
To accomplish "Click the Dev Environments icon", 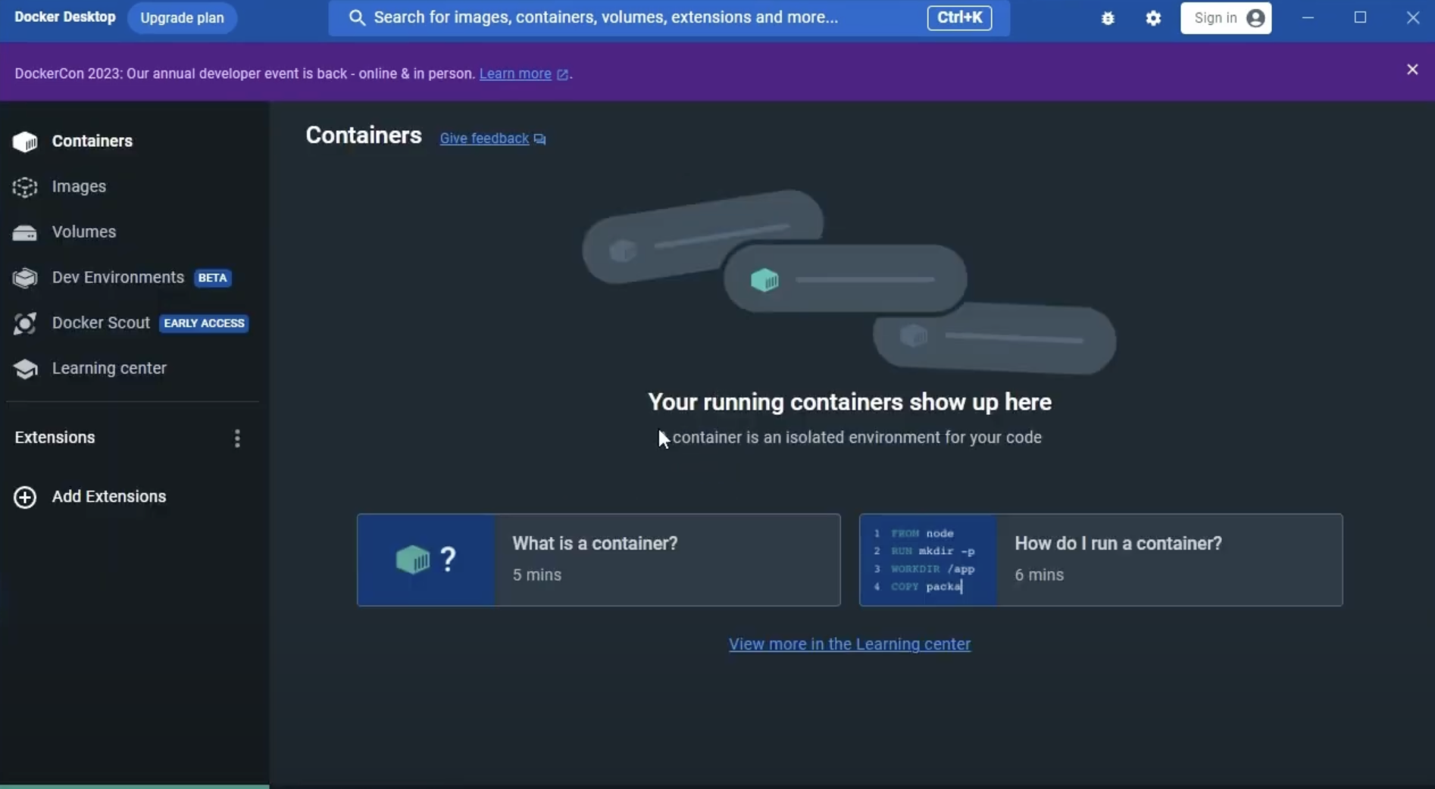I will coord(25,278).
